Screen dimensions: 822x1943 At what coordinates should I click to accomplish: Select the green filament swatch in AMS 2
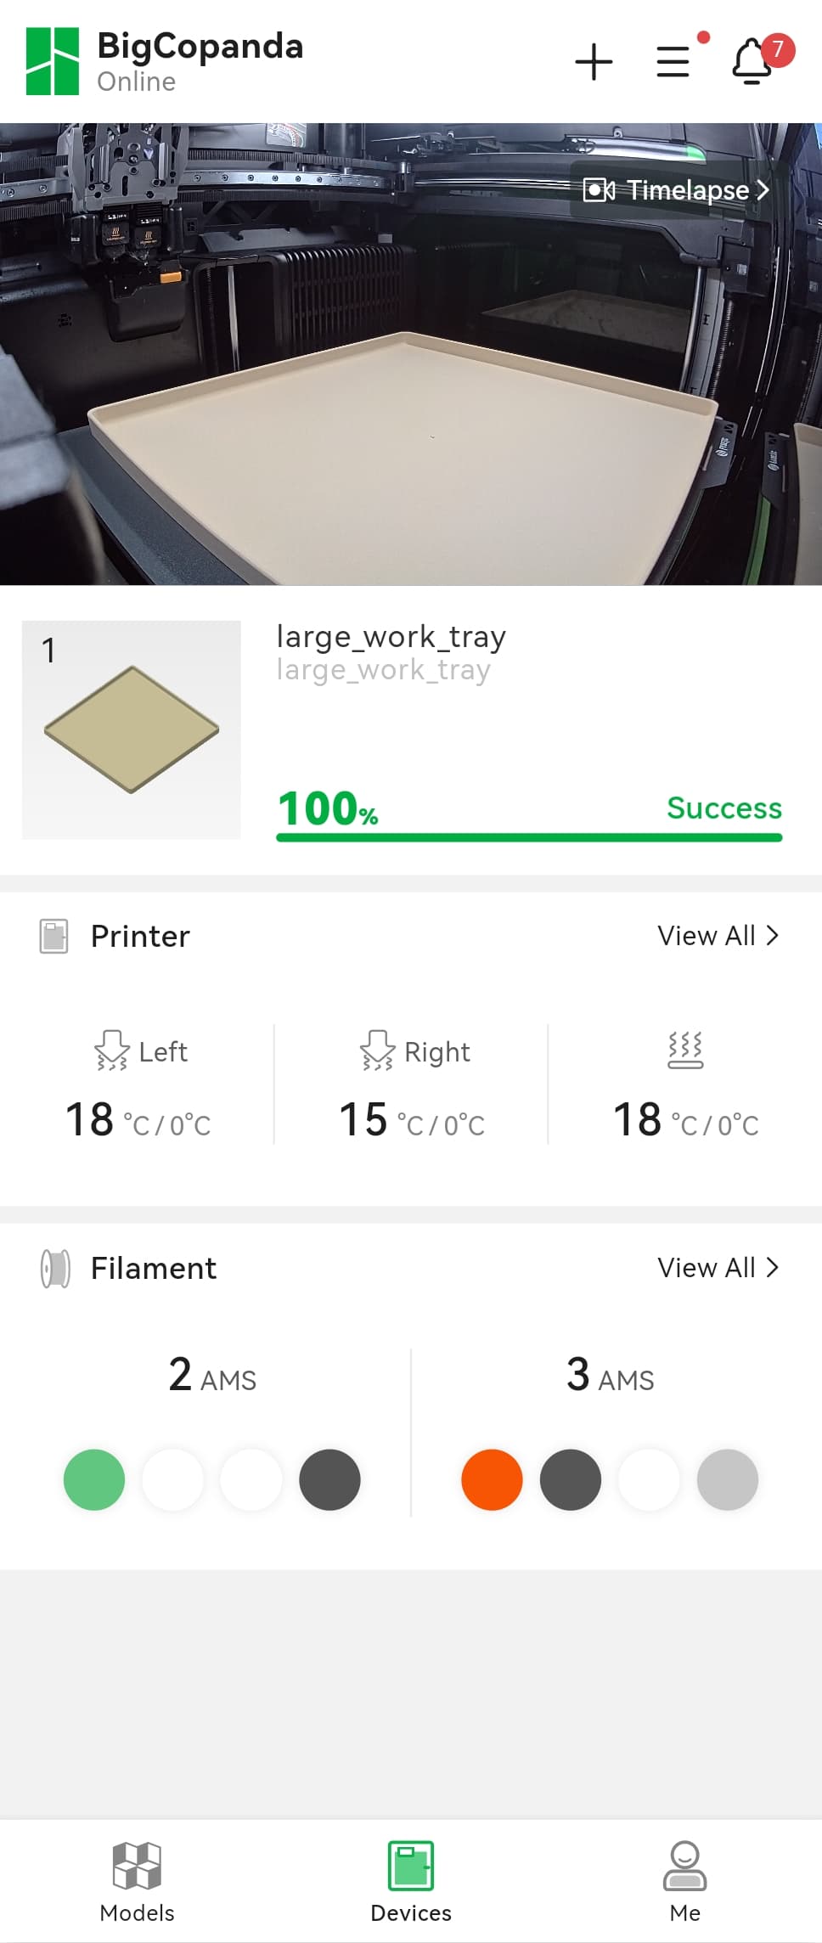click(94, 1479)
